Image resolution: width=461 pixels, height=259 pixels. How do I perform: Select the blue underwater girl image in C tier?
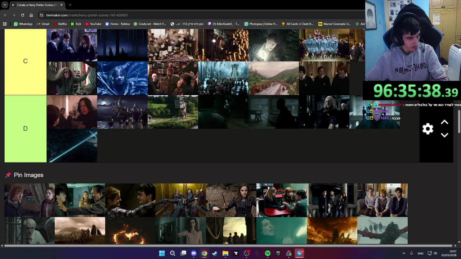click(122, 78)
